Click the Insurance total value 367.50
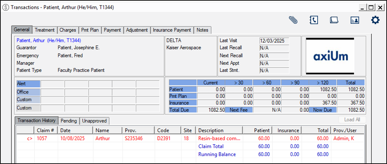Image resolution: width=387 pixels, height=164 pixels. tap(351, 103)
